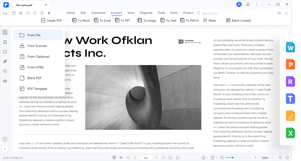Screen dimensions: 301x161
Task: Jump to the last page
Action: (163, 158)
